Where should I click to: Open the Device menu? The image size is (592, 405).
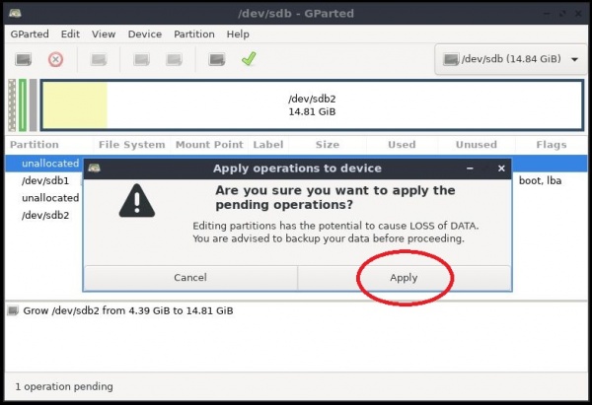tap(145, 34)
